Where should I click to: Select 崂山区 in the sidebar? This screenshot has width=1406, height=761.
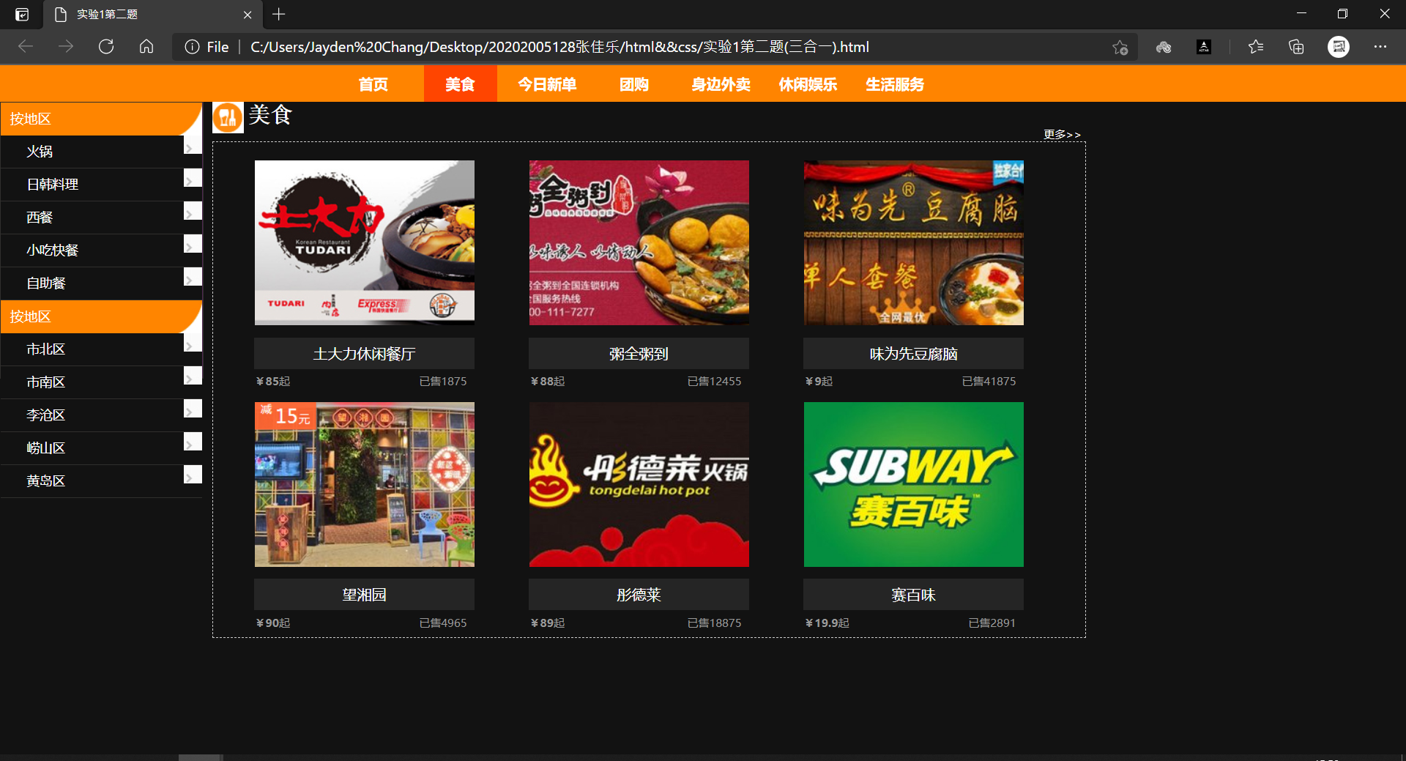click(46, 448)
